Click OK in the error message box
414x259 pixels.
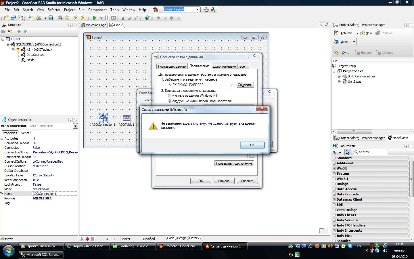pos(252,145)
